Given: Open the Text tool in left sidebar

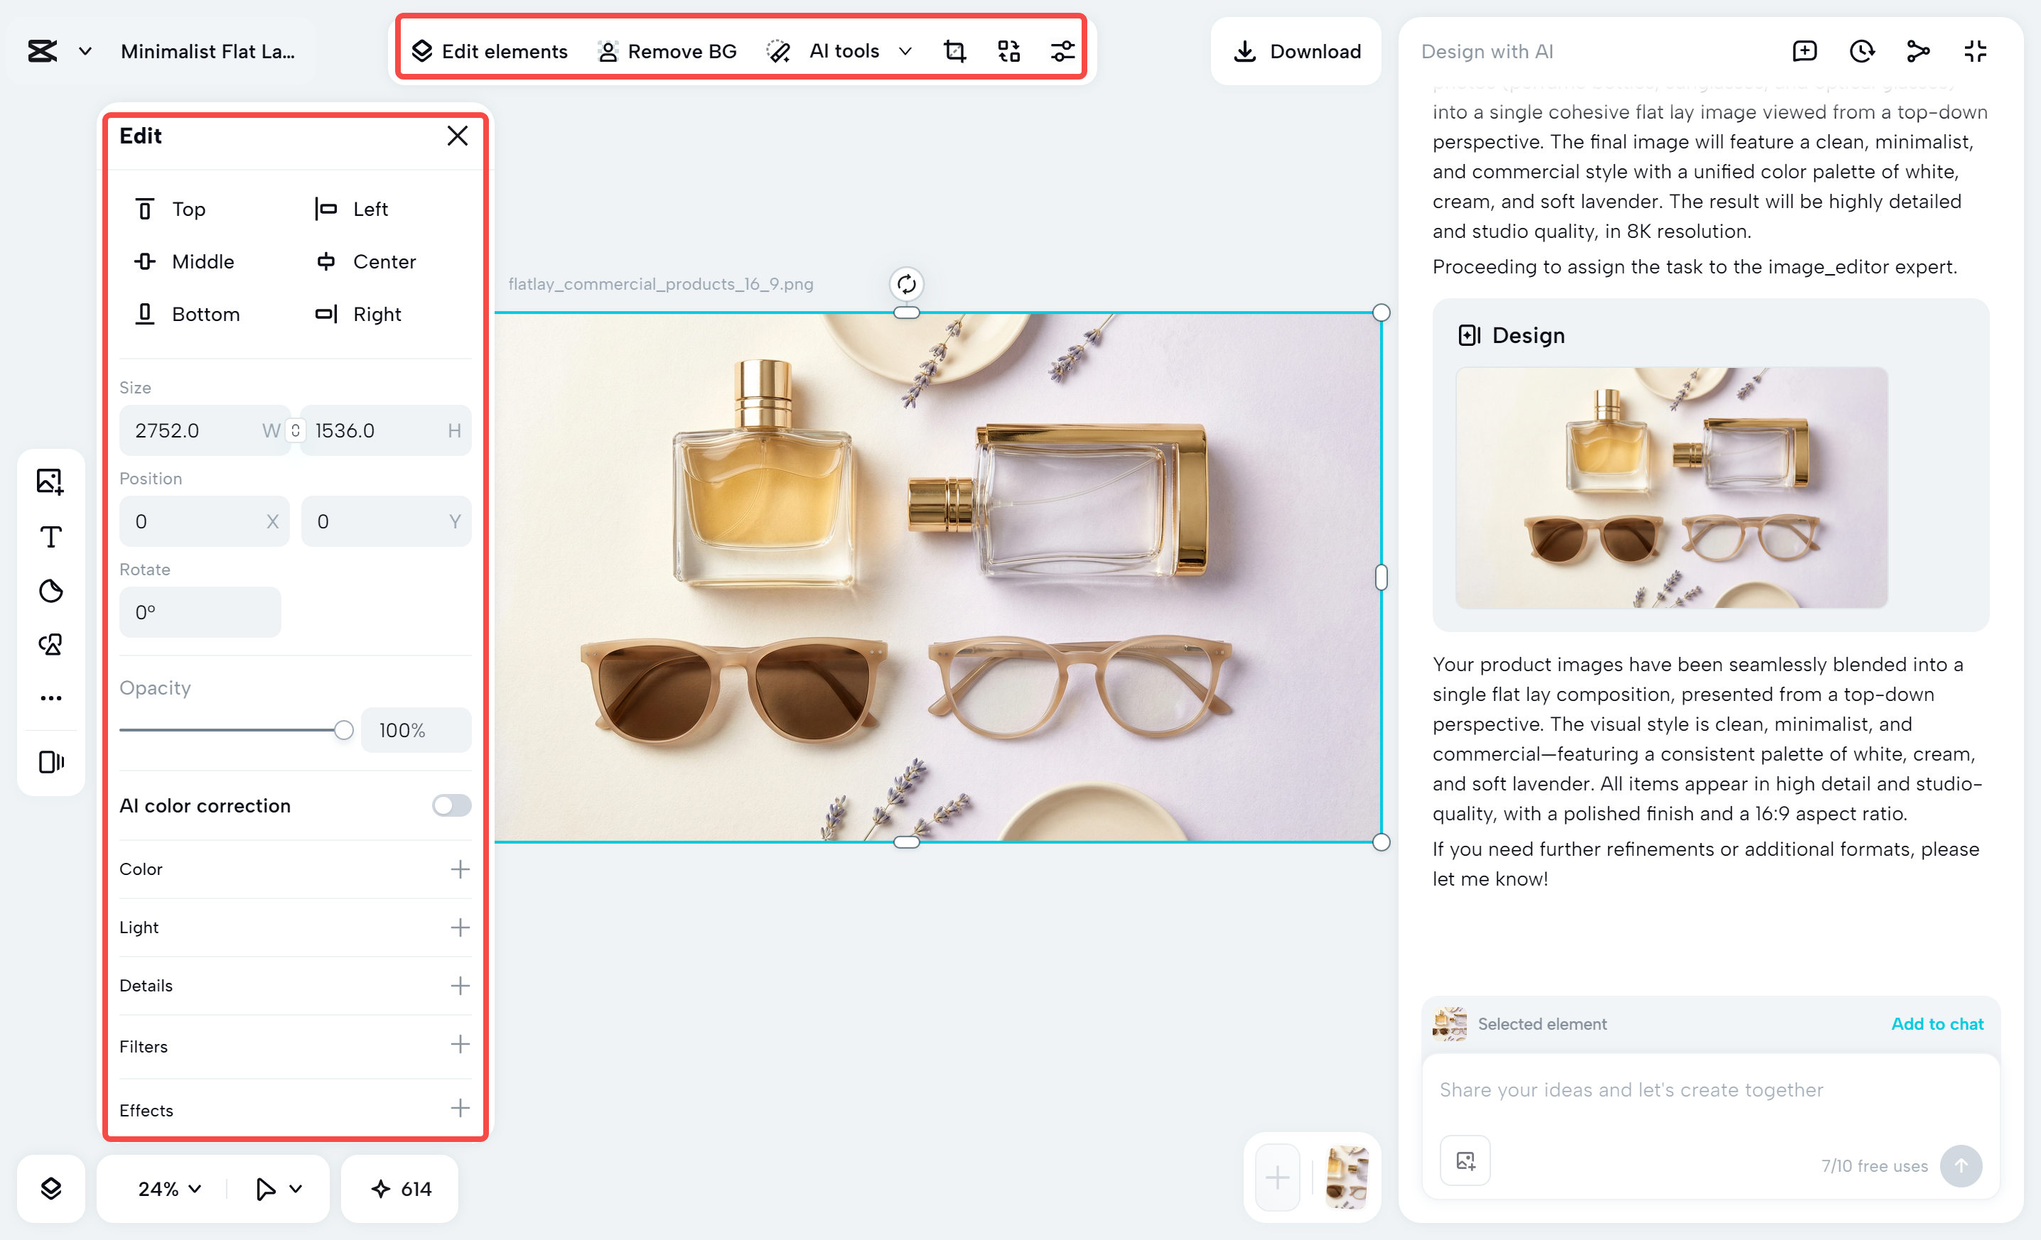Looking at the screenshot, I should tap(50, 536).
